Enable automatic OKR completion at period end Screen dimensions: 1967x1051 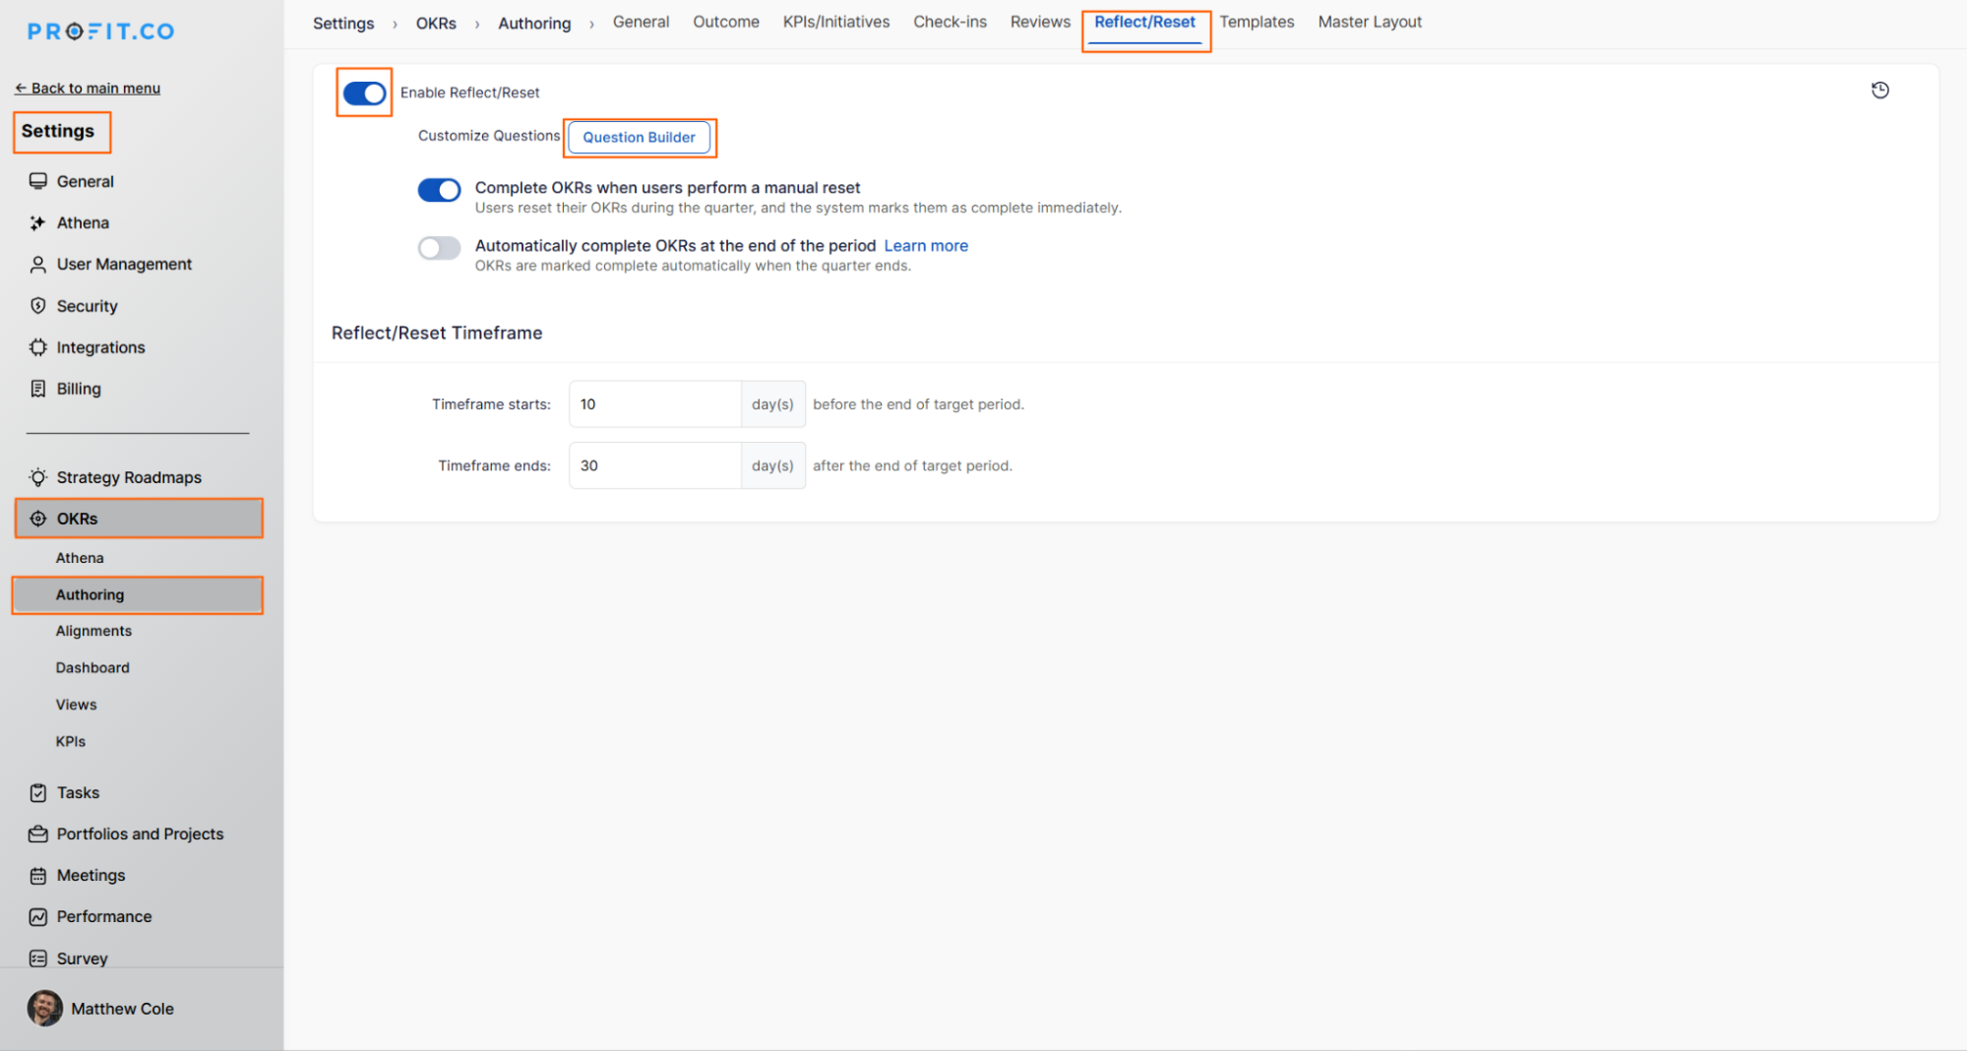[x=439, y=248]
